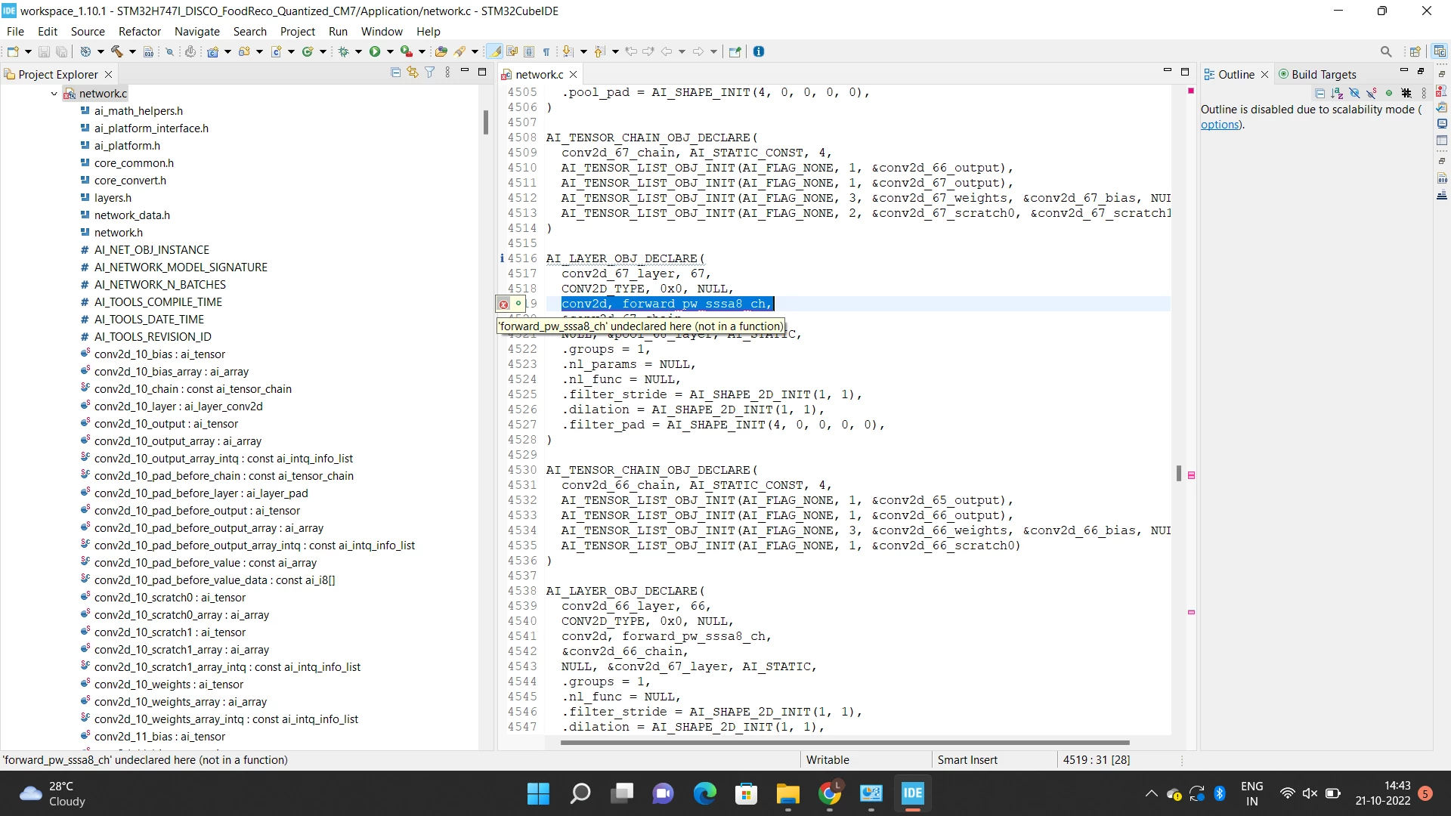Toggle Skip All Breakpoints button
The width and height of the screenshot is (1451, 816).
[169, 51]
